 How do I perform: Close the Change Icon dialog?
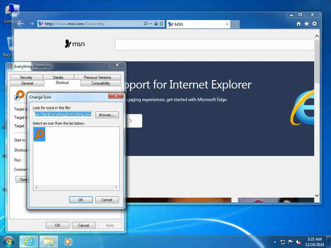pyautogui.click(x=116, y=96)
